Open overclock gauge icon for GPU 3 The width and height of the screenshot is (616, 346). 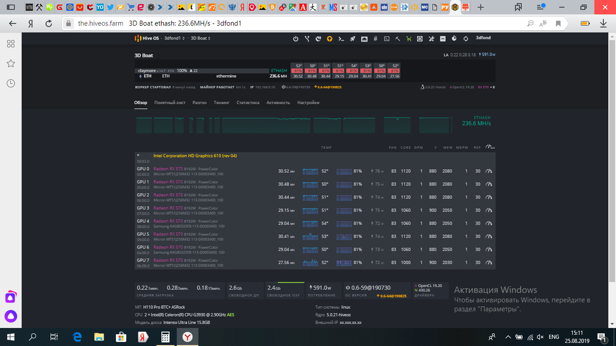coord(489,210)
